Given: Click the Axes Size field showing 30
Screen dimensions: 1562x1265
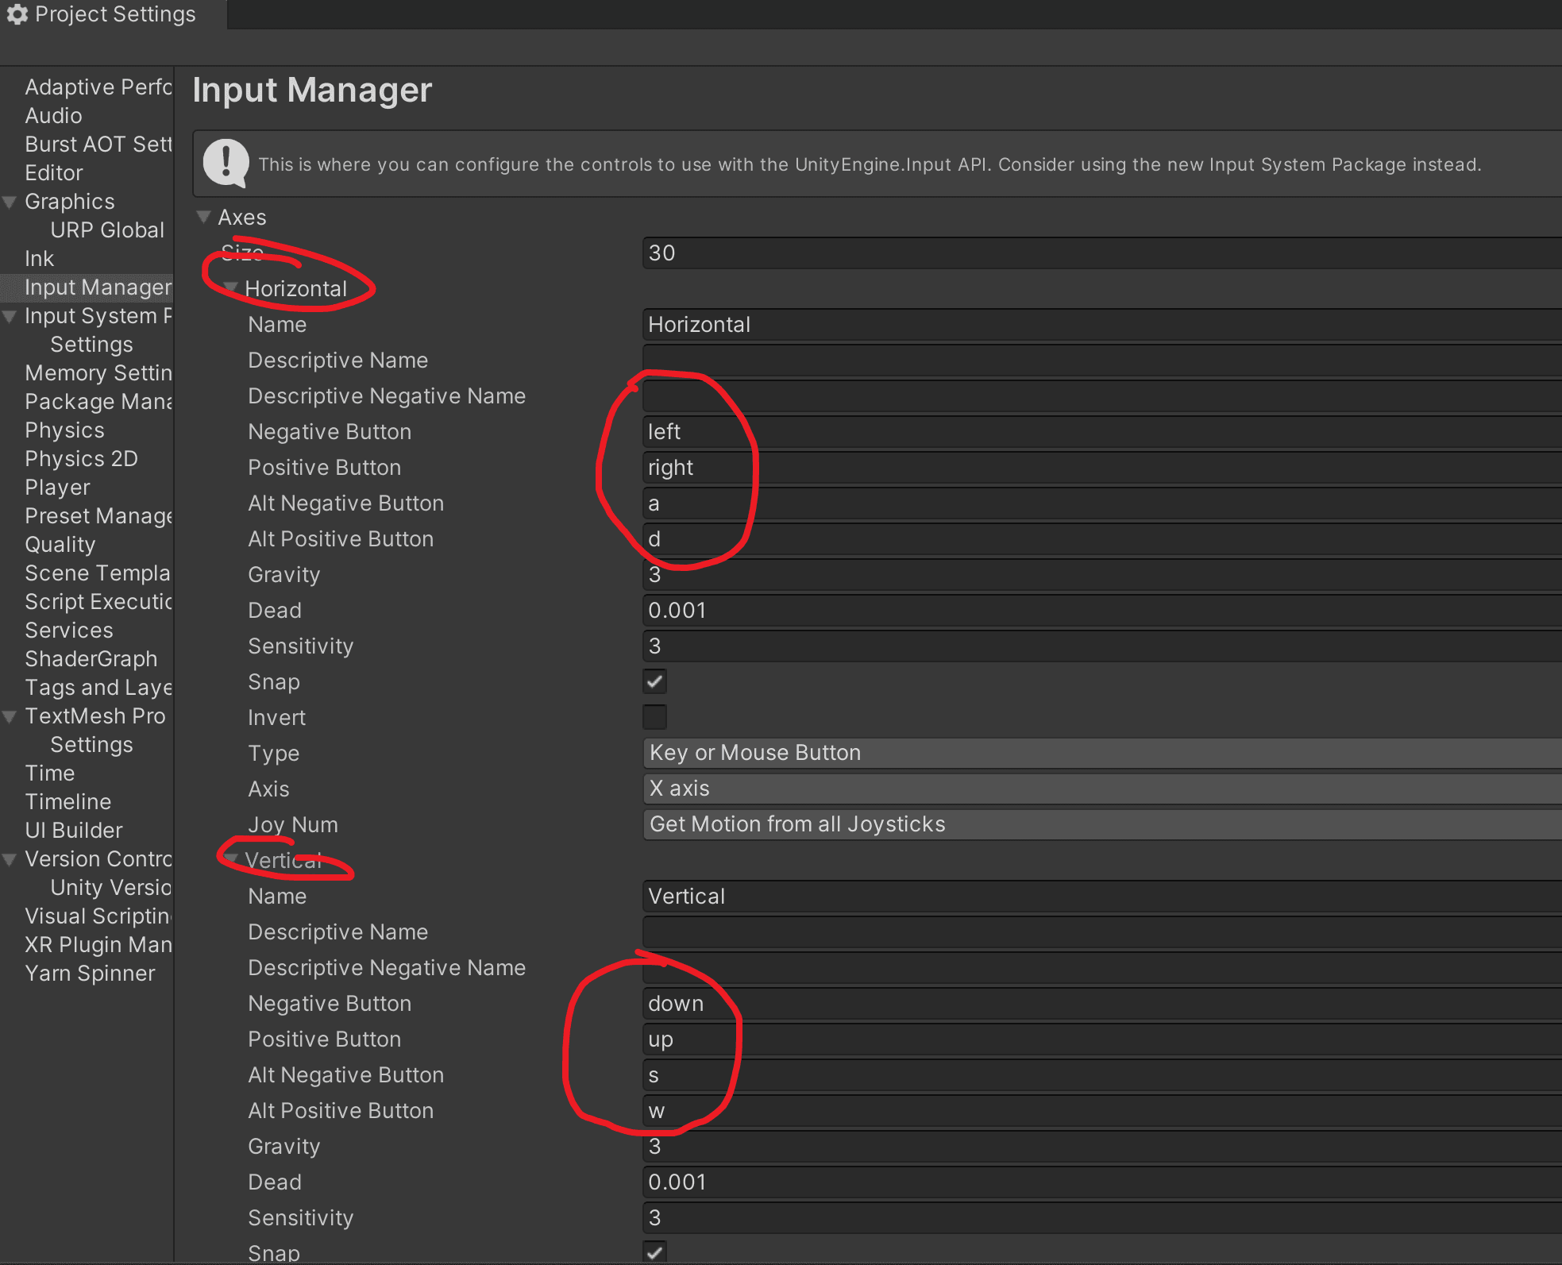Looking at the screenshot, I should tap(1102, 253).
